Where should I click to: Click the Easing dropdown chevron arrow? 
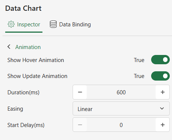(162, 108)
